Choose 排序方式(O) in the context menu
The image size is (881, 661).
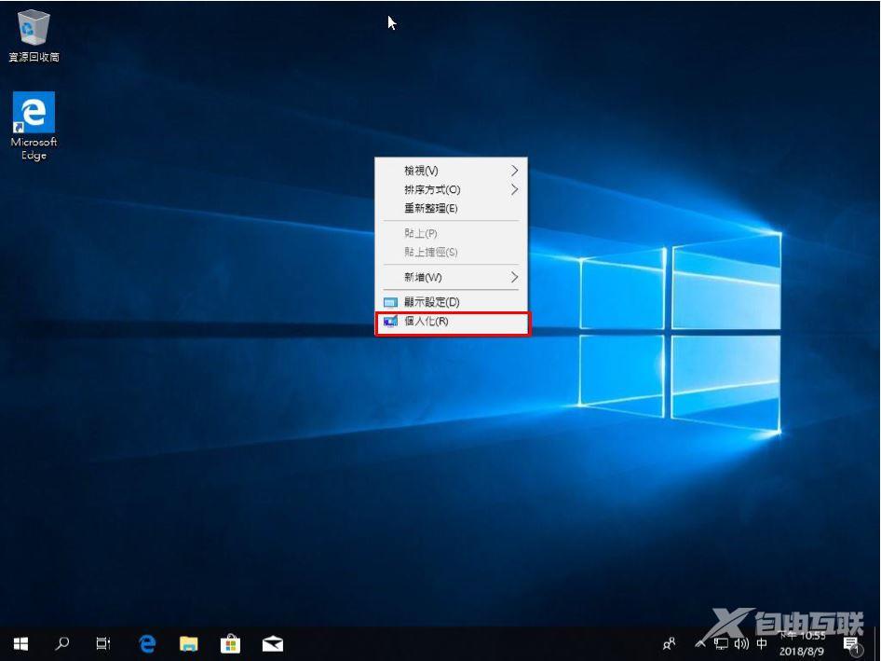pyautogui.click(x=451, y=189)
